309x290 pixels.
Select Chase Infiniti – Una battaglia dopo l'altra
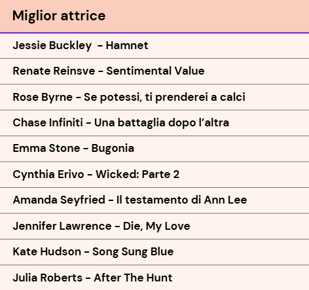point(154,123)
